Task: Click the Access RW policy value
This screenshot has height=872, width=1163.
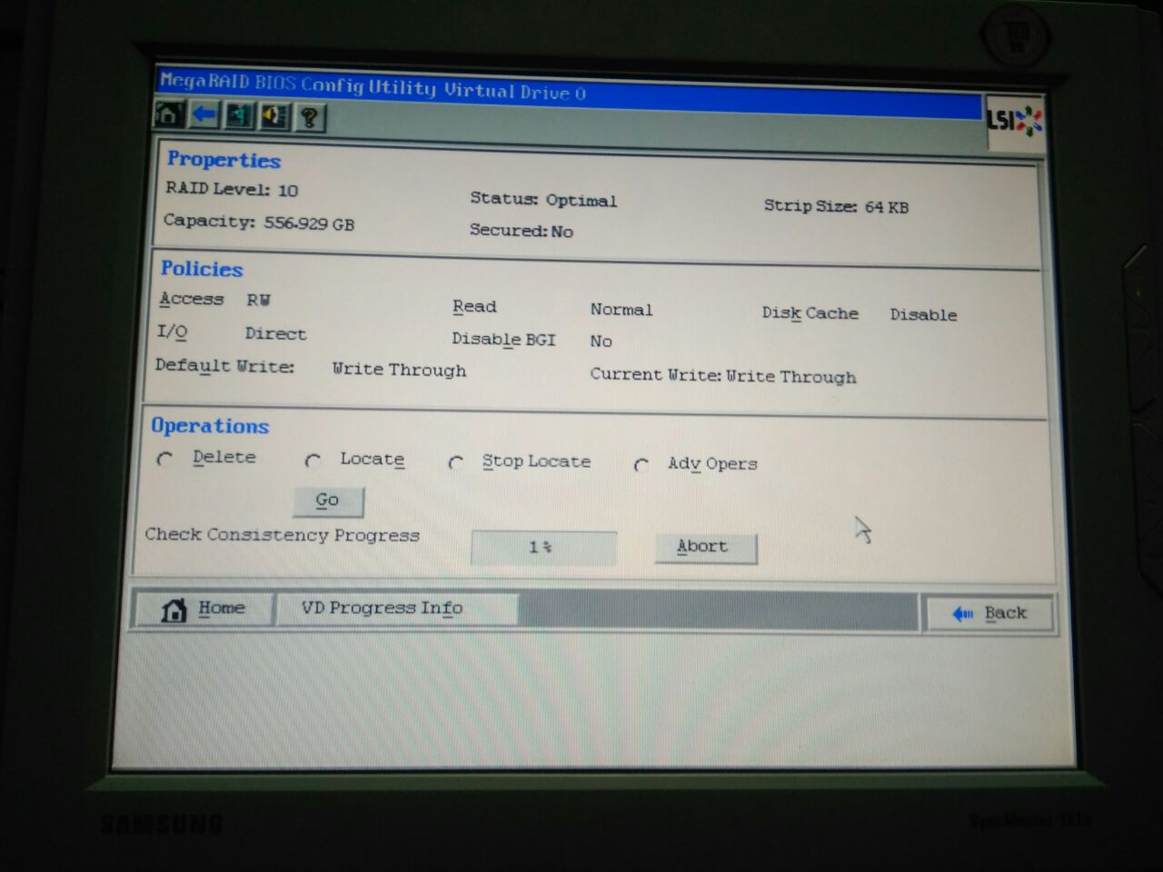Action: coord(258,300)
